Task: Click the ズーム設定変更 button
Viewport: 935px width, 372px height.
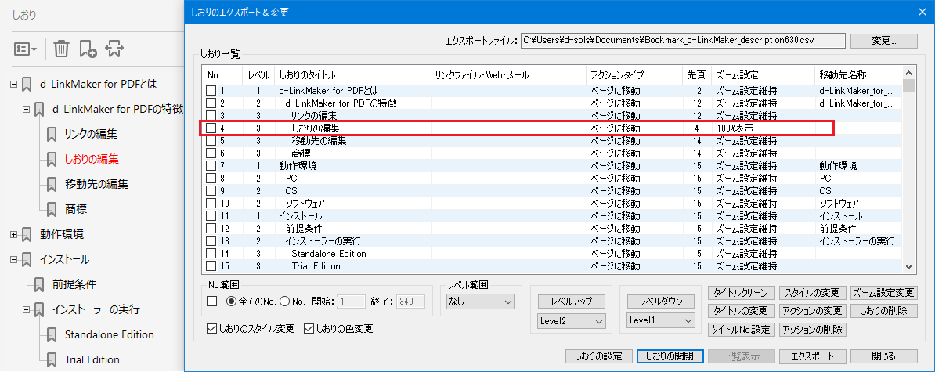Action: (883, 293)
